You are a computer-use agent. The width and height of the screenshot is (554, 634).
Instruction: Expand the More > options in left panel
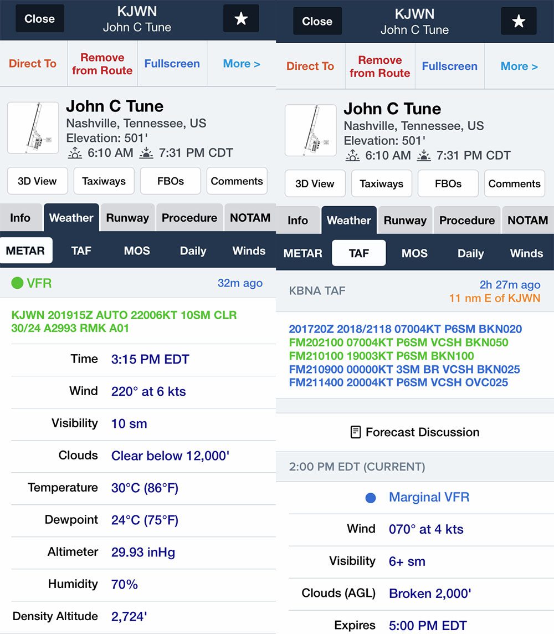[x=242, y=64]
